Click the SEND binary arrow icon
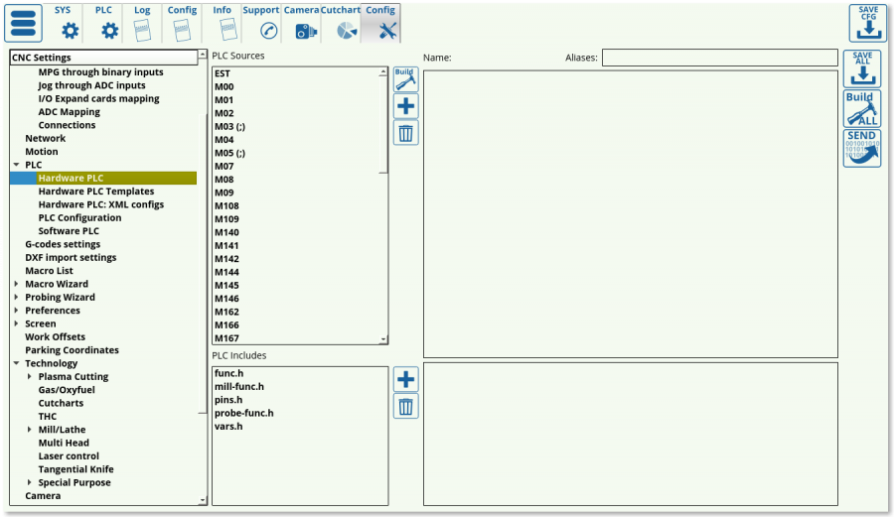The image size is (894, 517). [x=862, y=148]
